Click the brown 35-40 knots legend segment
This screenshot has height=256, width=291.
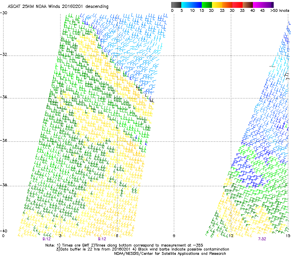click(x=248, y=5)
